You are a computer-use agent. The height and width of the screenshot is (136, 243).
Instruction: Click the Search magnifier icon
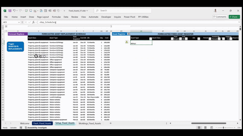(97, 11)
